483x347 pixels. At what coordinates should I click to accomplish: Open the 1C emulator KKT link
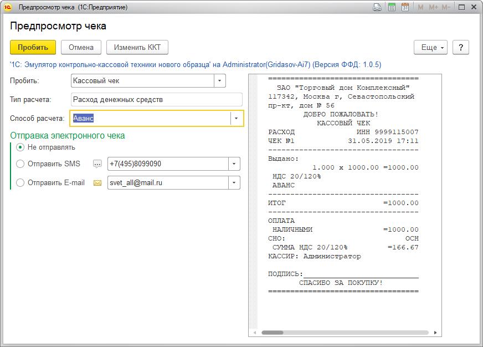click(x=196, y=65)
